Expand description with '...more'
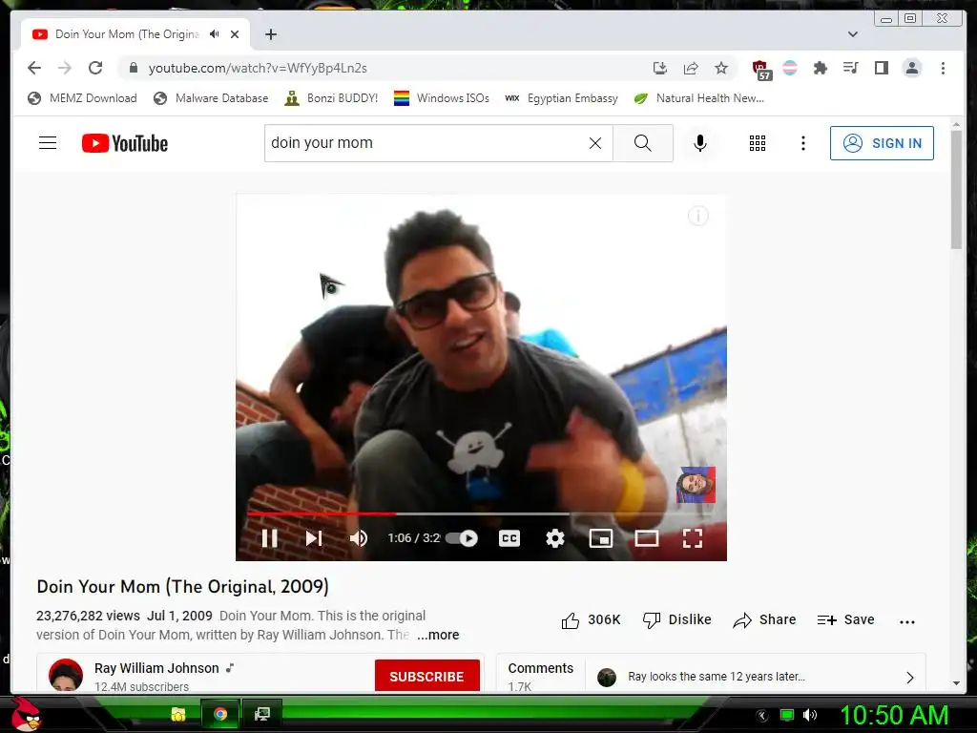Screen dimensions: 977x733 [438, 635]
